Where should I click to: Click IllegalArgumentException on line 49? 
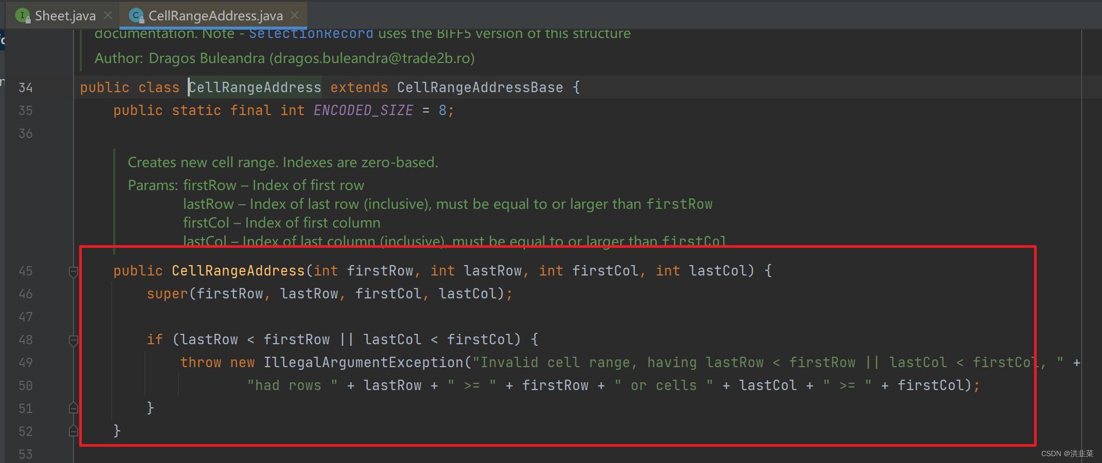[x=364, y=362]
